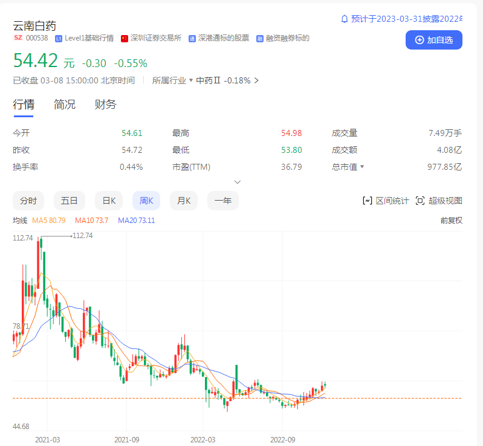Click the 2022-09 axis label
Image resolution: width=483 pixels, height=446 pixels.
pos(282,440)
